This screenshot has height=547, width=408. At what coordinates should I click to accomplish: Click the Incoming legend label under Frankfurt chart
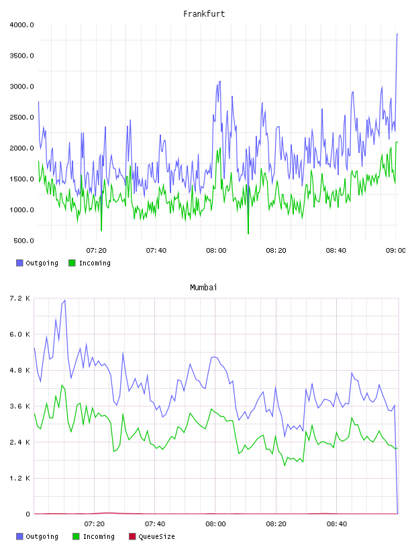pos(95,263)
